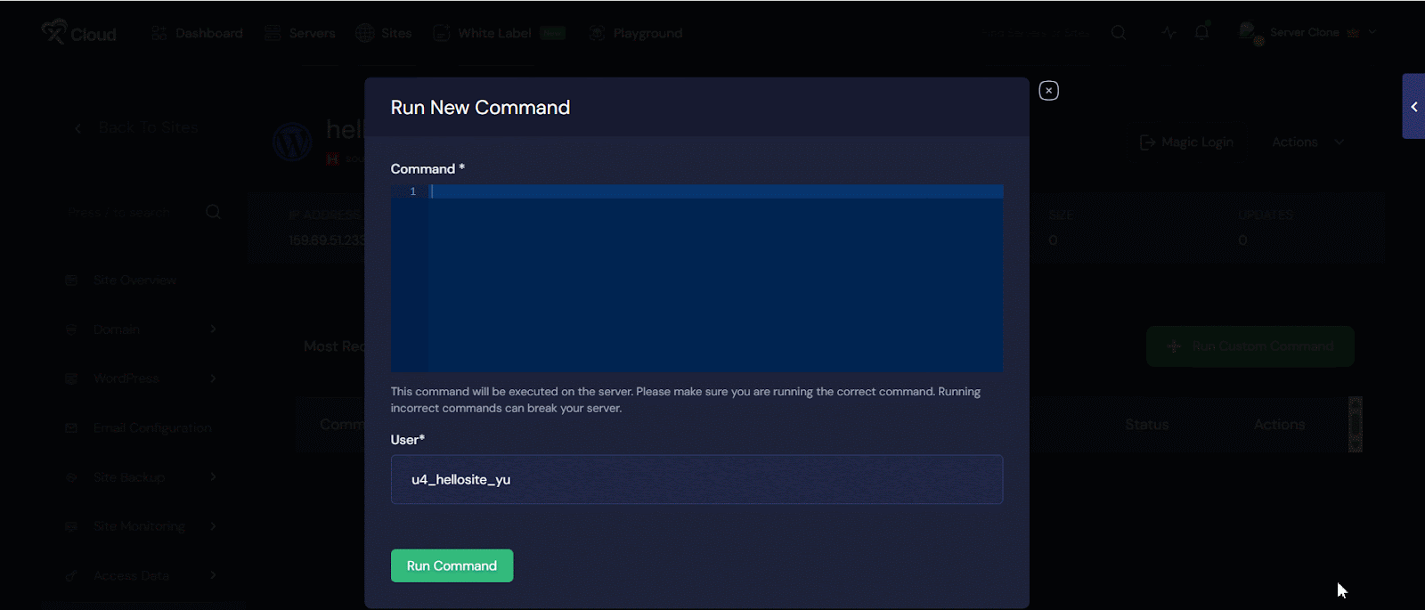Open the Sites menu item

pyautogui.click(x=384, y=33)
